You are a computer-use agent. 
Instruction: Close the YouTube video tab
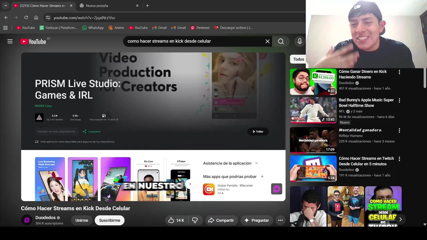pos(71,6)
